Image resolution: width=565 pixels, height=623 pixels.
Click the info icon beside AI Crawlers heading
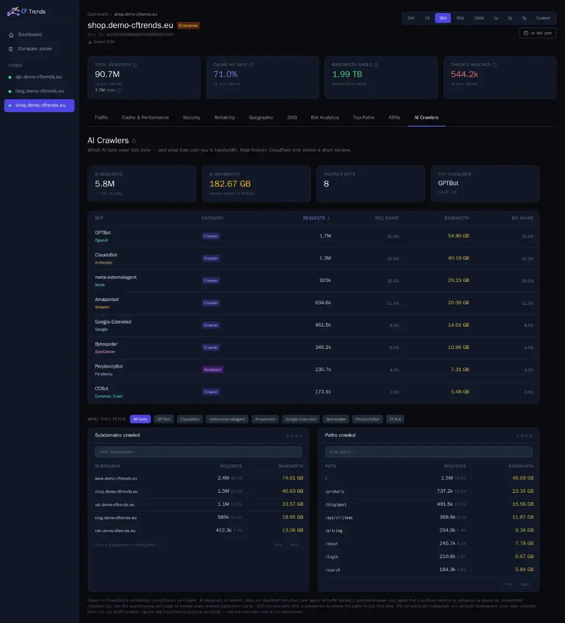(134, 141)
